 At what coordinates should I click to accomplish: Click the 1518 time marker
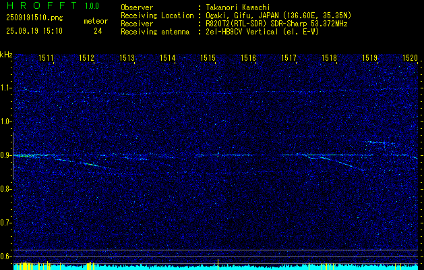click(x=329, y=57)
